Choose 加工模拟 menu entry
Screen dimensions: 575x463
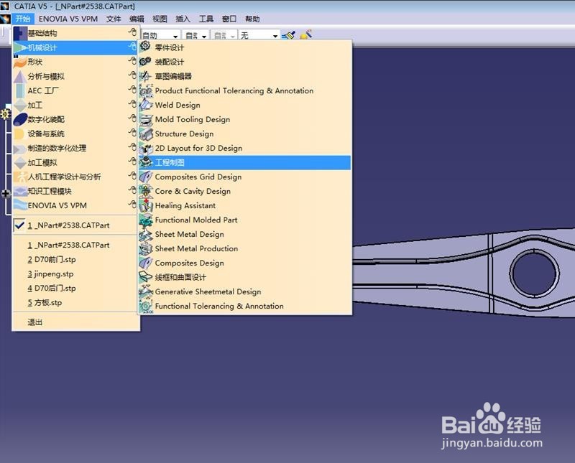tap(75, 162)
